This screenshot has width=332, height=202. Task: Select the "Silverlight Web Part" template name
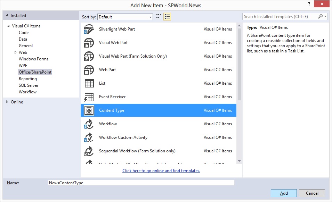coord(117,29)
